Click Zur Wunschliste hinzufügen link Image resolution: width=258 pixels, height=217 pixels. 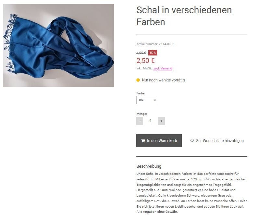[x=217, y=141]
